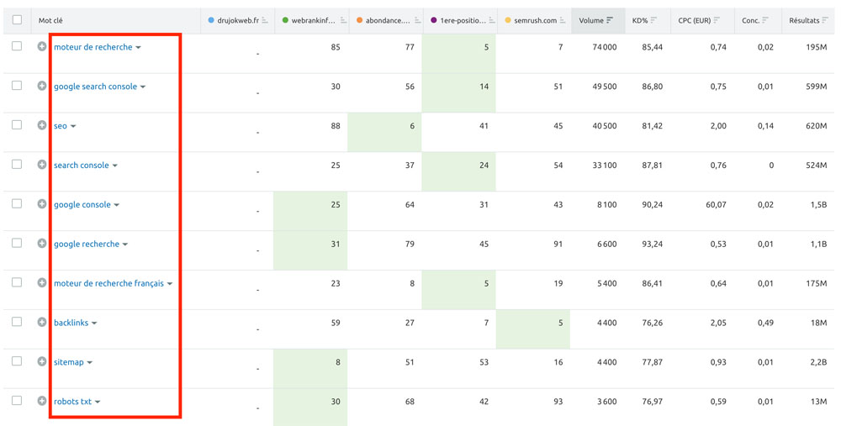This screenshot has height=426, width=841.
Task: Select checkbox for 'robots txt' row
Action: 17,401
